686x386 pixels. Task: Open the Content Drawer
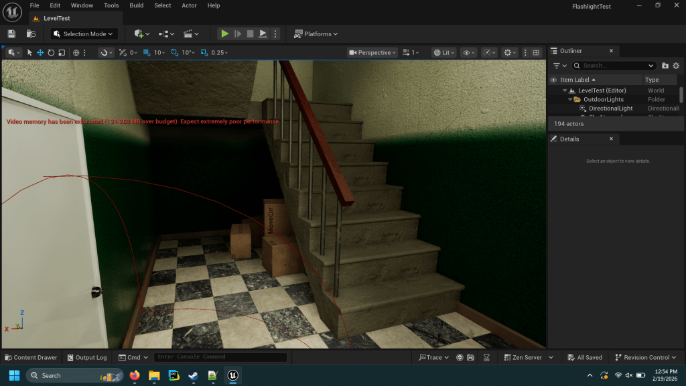[31, 357]
